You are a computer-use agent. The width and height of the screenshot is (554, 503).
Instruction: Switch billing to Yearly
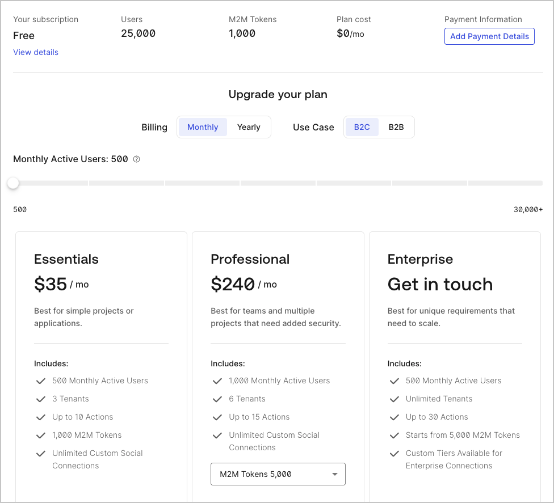[x=249, y=127]
